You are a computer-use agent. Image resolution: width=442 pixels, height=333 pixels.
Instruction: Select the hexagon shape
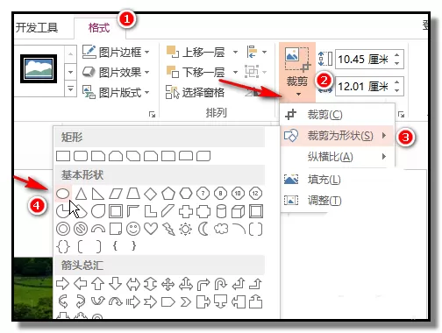pyautogui.click(x=186, y=194)
